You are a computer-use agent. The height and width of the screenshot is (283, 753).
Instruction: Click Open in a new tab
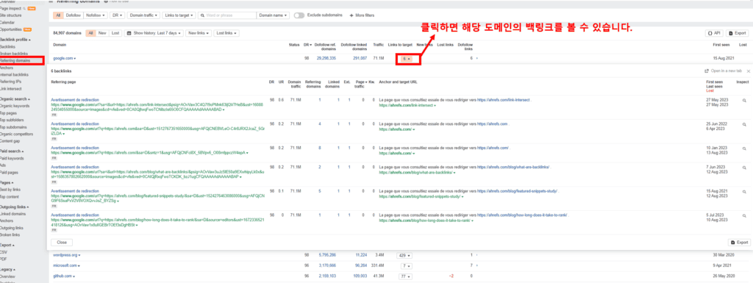point(723,71)
